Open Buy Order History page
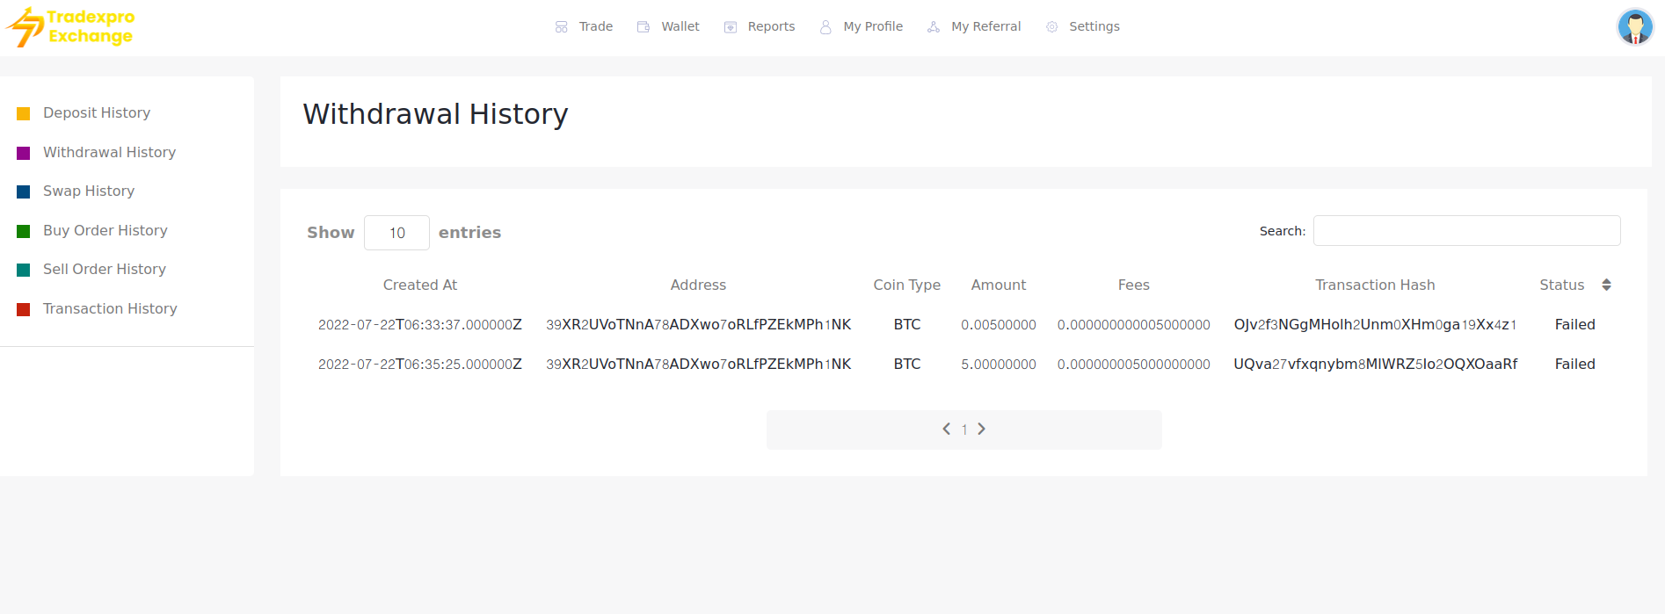Viewport: 1665px width, 614px height. click(x=105, y=230)
